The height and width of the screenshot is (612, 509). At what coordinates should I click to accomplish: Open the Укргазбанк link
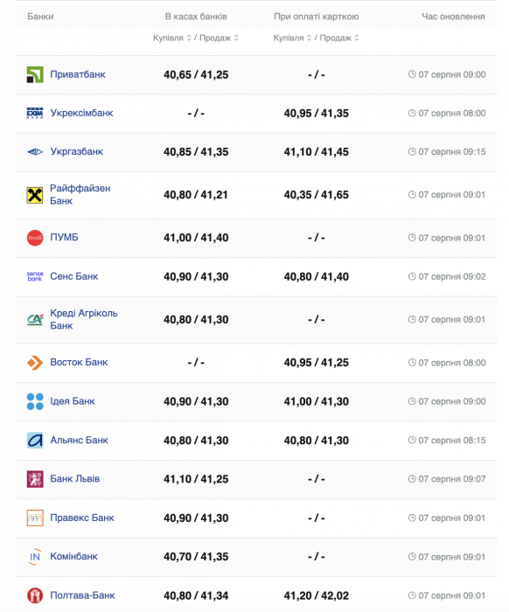[x=76, y=152]
